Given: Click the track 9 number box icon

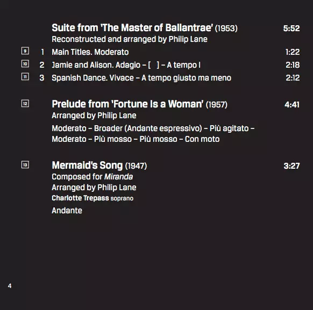Looking at the screenshot, I should pyautogui.click(x=25, y=51).
